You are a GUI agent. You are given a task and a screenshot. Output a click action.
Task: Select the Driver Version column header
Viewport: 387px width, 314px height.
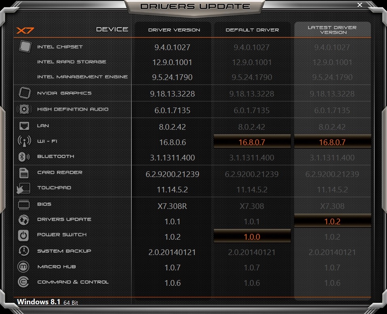(x=174, y=30)
